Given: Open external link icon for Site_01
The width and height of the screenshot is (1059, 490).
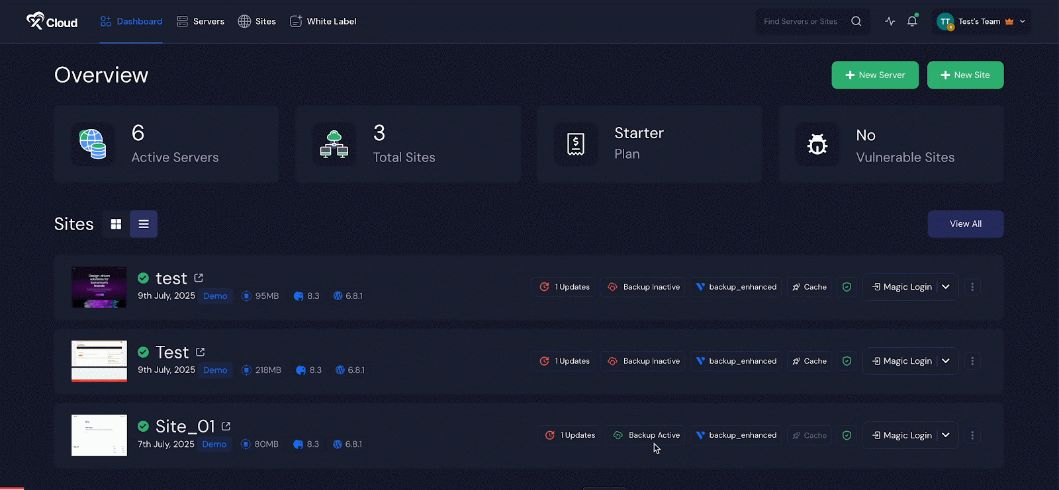Looking at the screenshot, I should pos(226,427).
